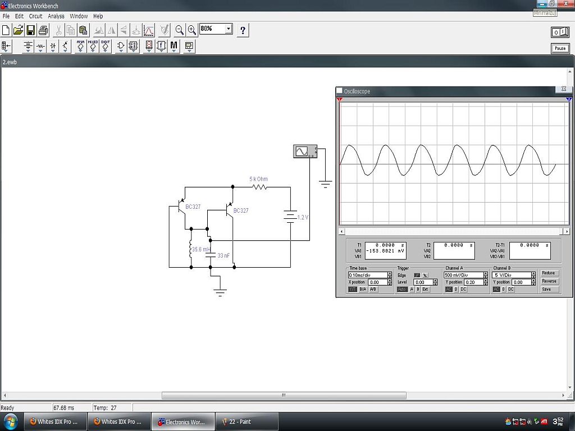Click the Reverse display button
Viewport: 575px width, 431px height.
(x=549, y=282)
